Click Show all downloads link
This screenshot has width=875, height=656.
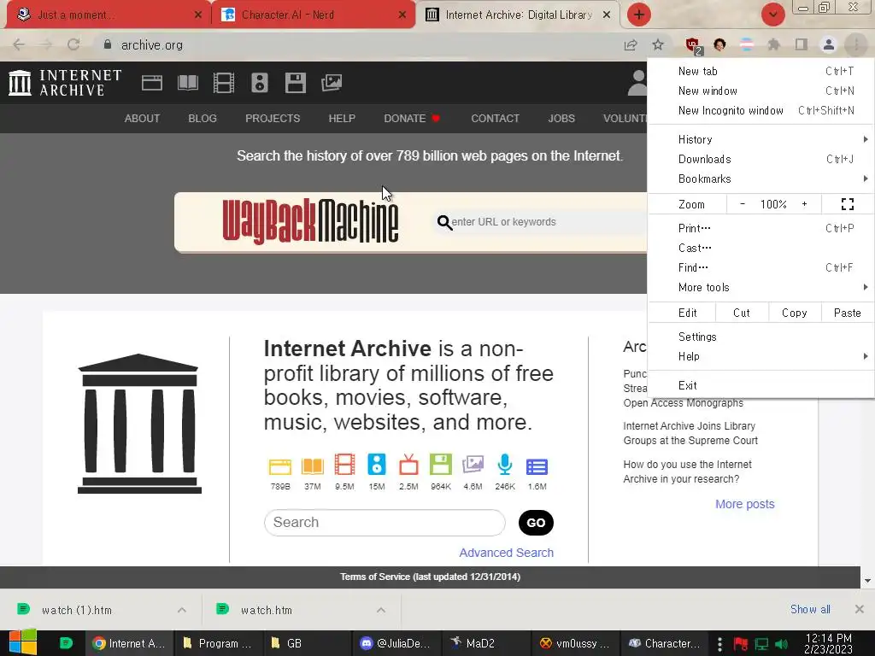(x=810, y=609)
